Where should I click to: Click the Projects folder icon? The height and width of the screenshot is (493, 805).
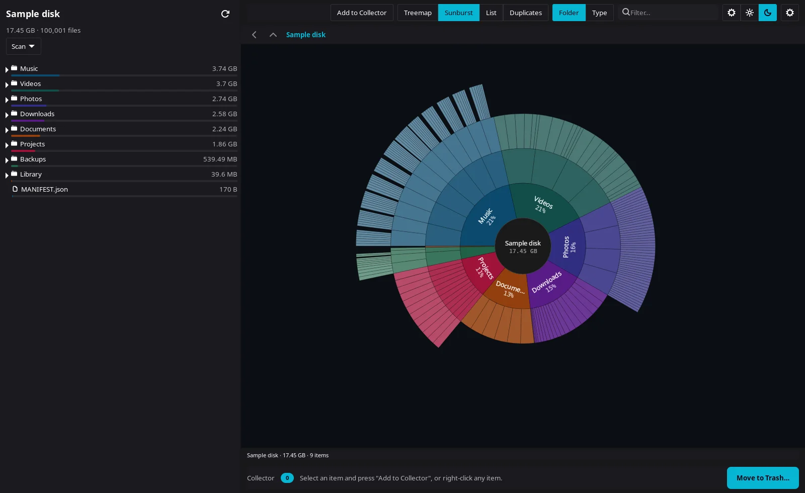pos(14,143)
